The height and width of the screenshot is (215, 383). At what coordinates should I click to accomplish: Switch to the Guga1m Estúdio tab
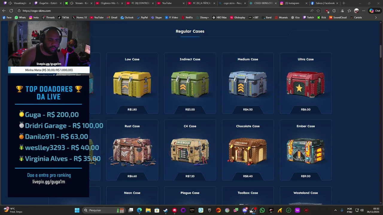coord(48,3)
